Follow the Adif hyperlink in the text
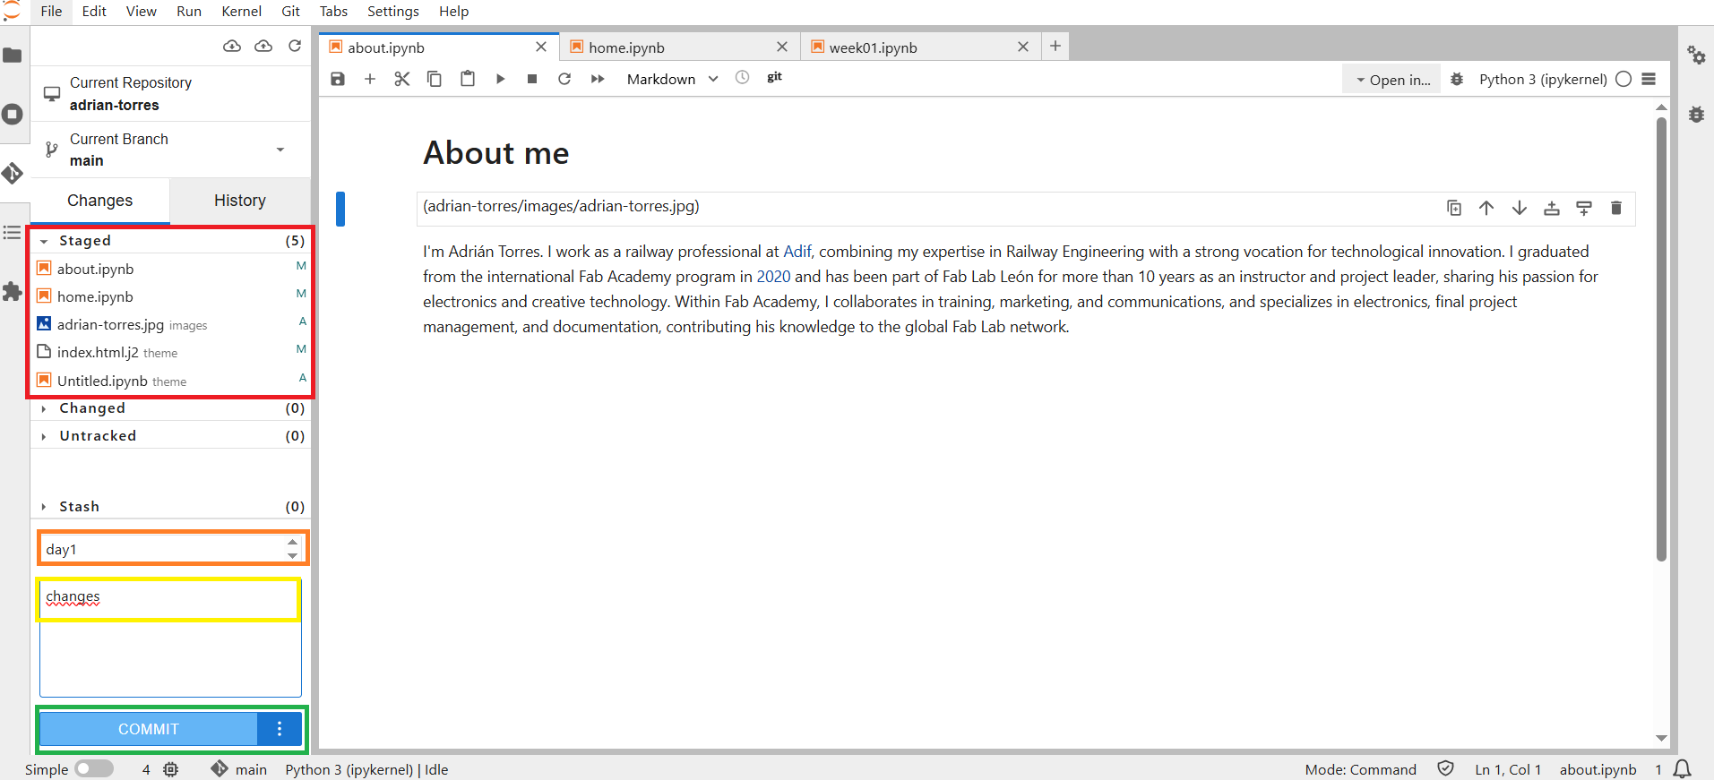 [x=797, y=252]
